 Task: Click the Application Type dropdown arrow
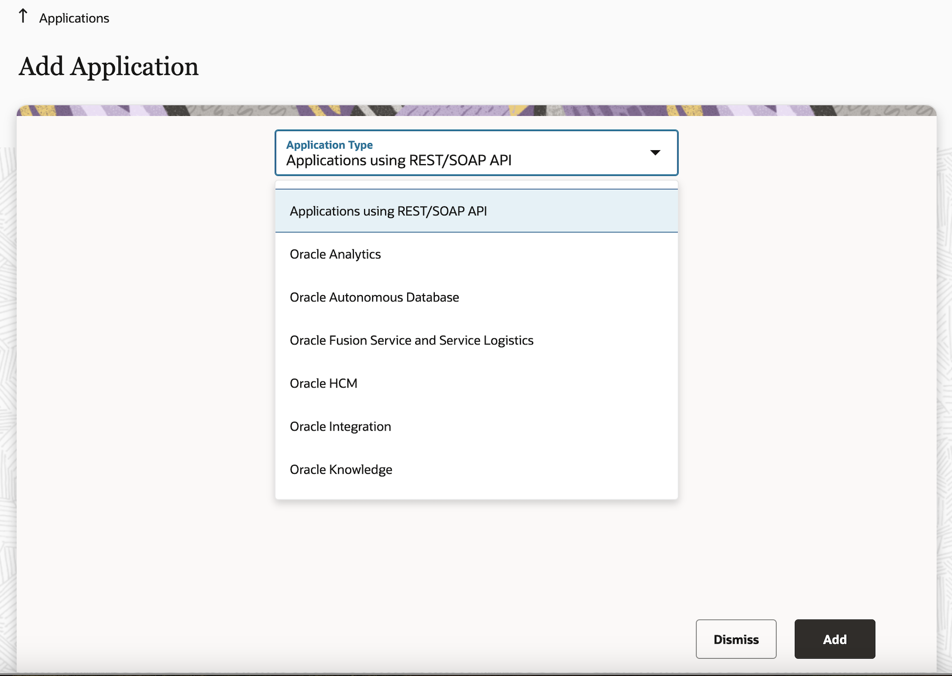655,152
